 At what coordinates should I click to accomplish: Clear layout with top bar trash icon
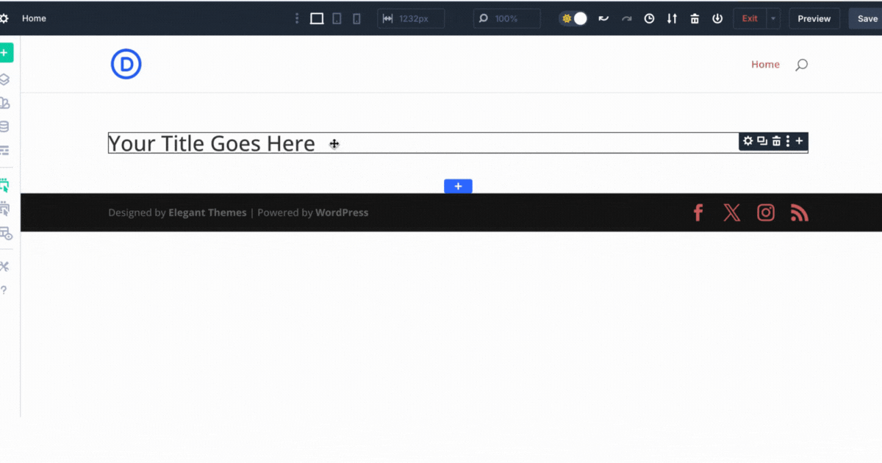click(695, 18)
